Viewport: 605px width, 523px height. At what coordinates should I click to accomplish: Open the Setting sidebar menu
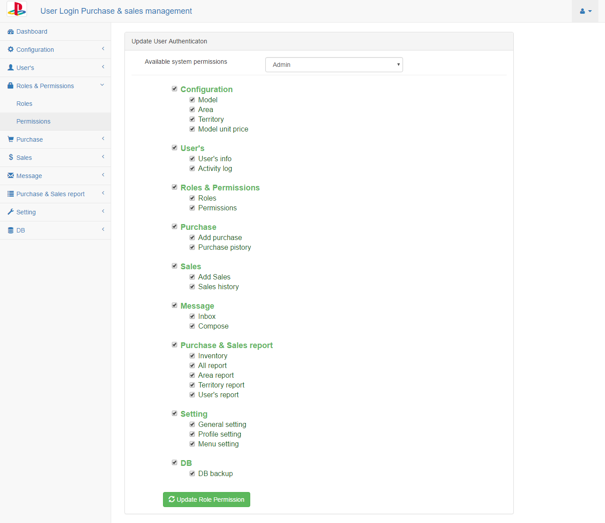(55, 212)
